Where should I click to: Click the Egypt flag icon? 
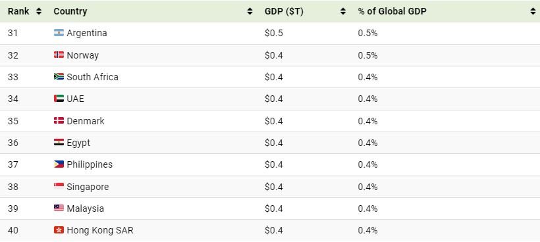[59, 142]
